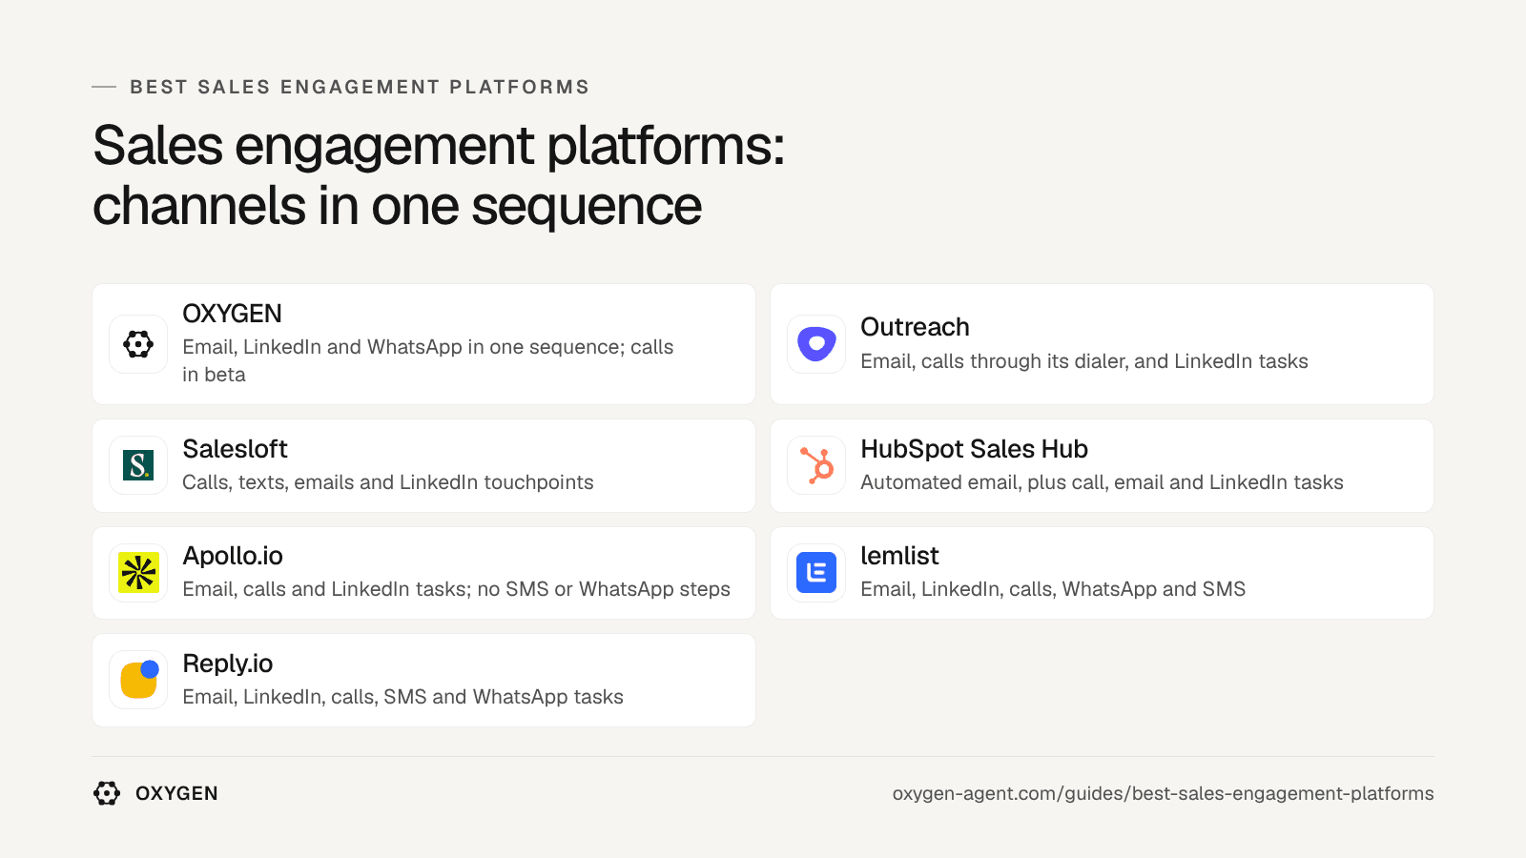Select the Outreach card title
This screenshot has width=1526, height=858.
(915, 327)
